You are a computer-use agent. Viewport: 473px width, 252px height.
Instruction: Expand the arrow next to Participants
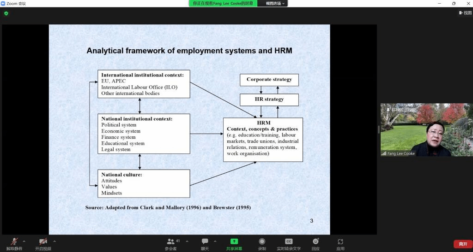(x=187, y=241)
